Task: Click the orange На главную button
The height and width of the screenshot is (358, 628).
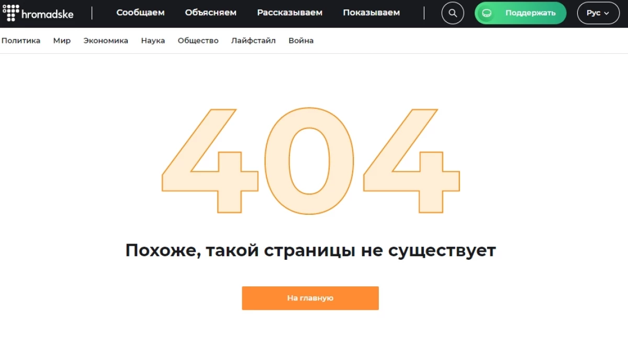Action: click(310, 298)
